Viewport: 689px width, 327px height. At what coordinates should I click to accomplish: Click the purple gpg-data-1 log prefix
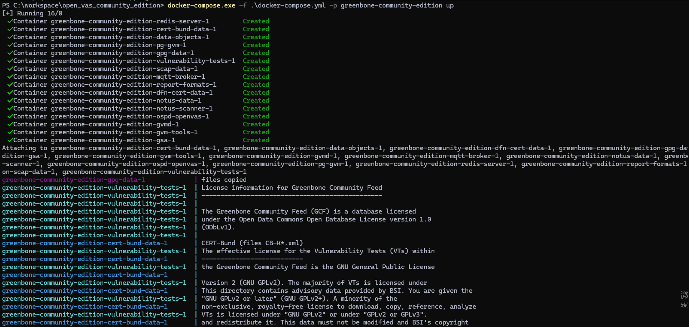coord(74,180)
